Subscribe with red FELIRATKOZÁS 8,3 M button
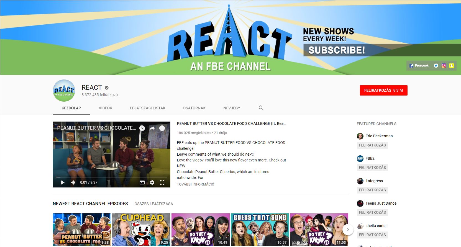The image size is (461, 247). (x=384, y=90)
